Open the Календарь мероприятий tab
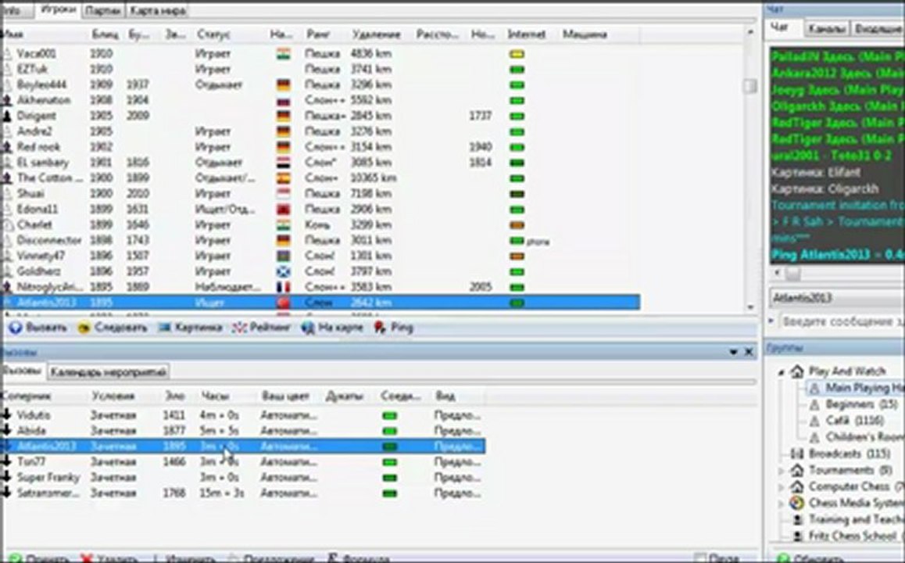 pos(109,372)
